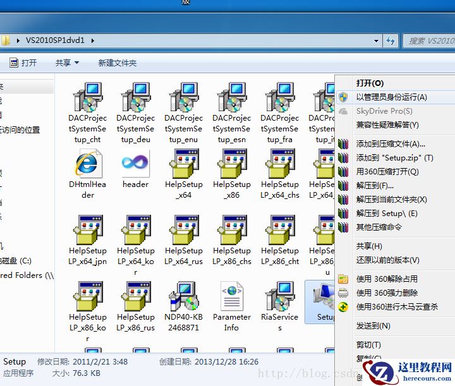Choose 使用 360解除占用 menu entry
Image resolution: width=455 pixels, height=386 pixels.
395,279
